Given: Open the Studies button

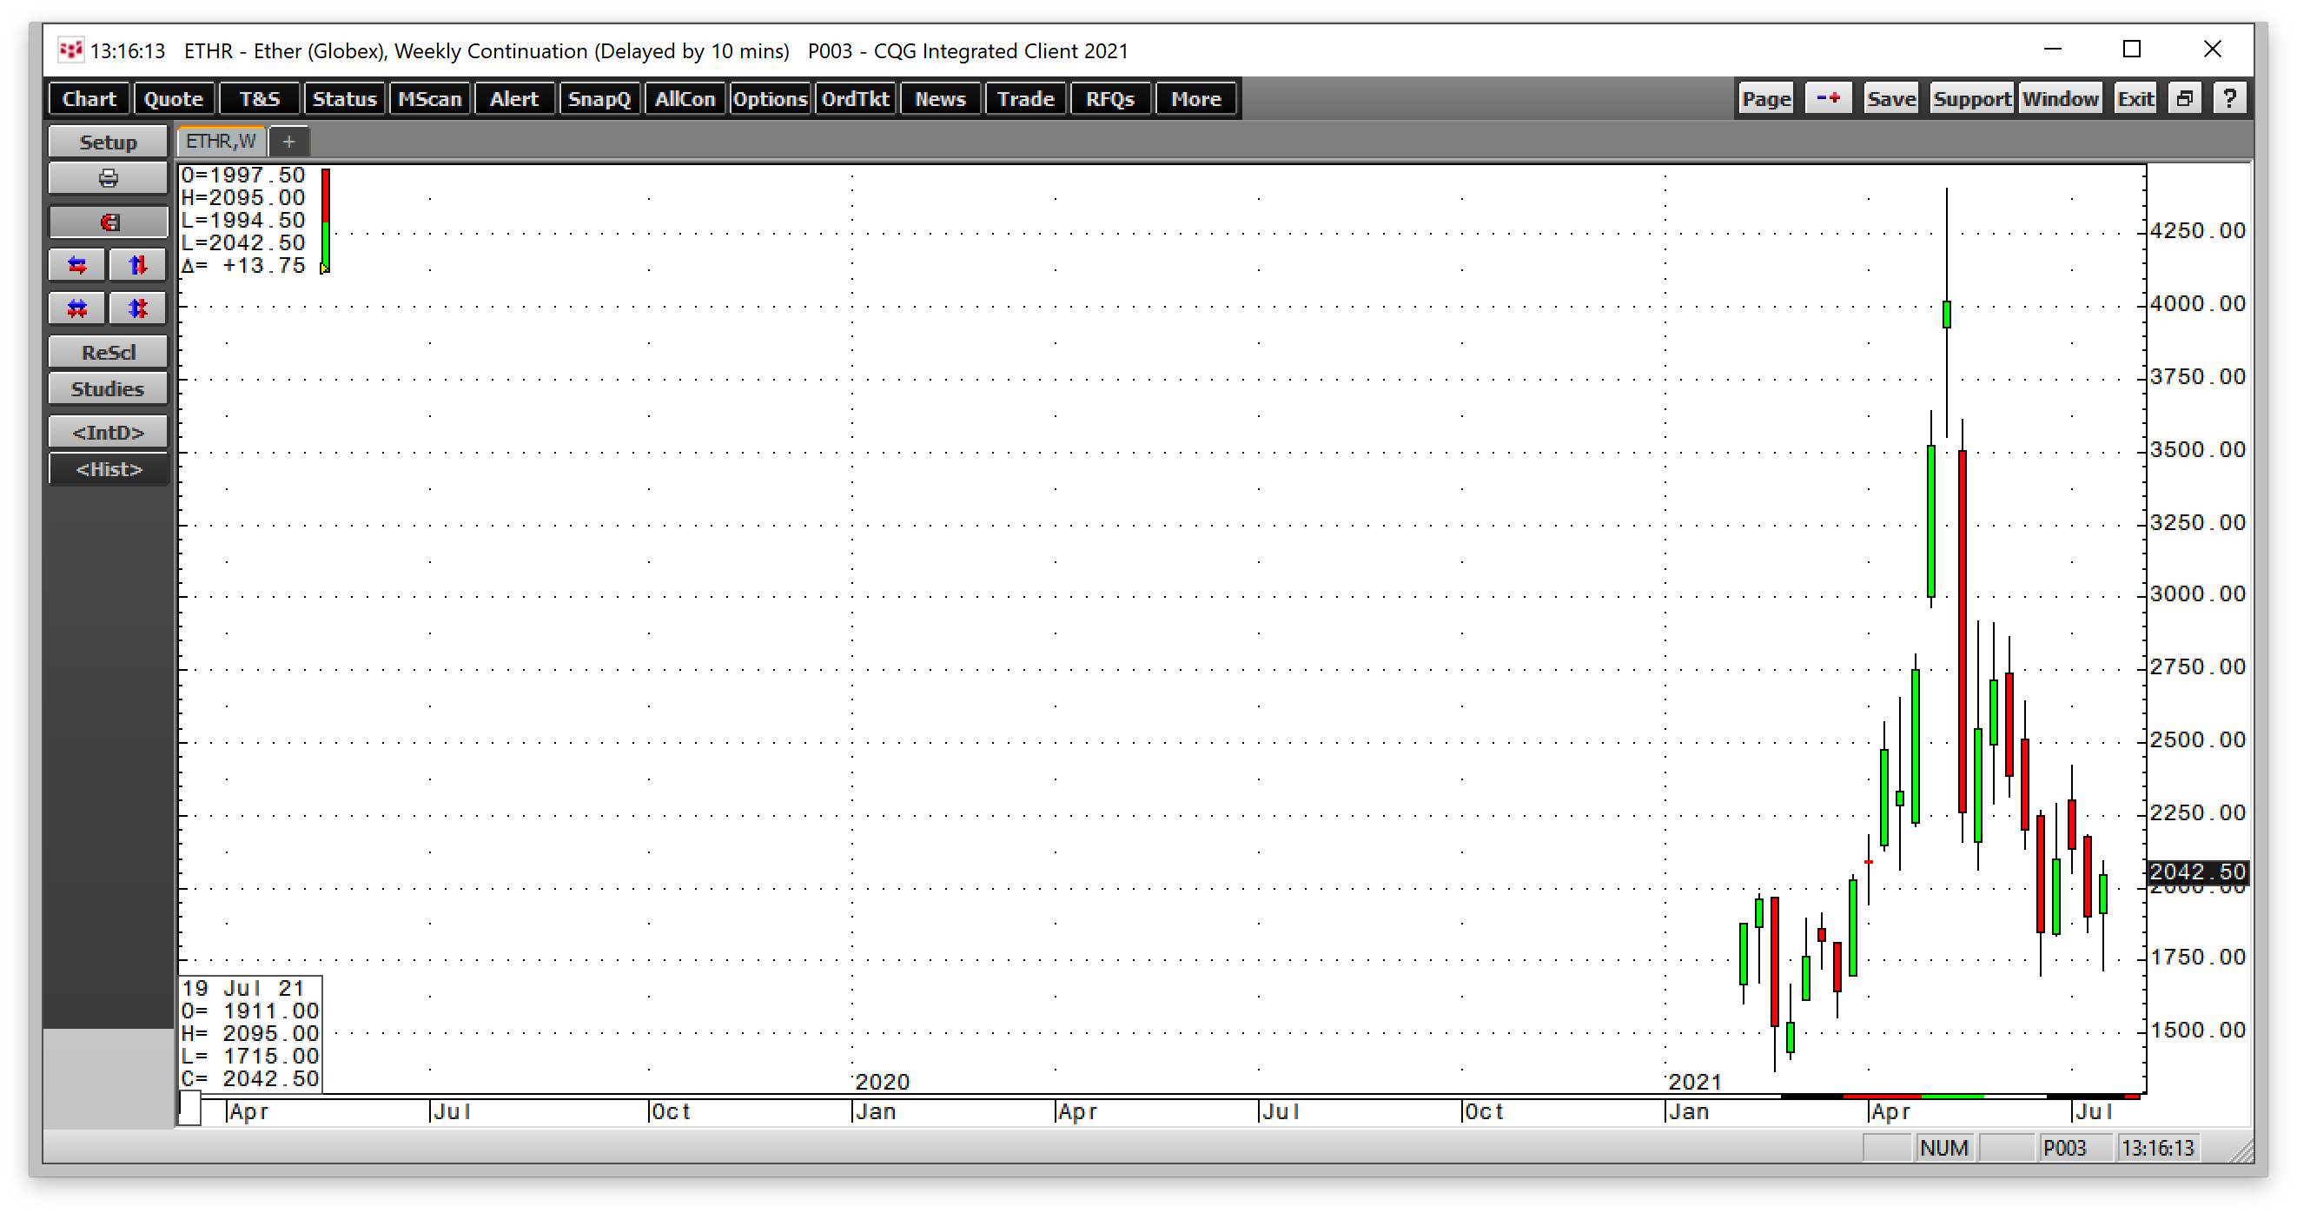Looking at the screenshot, I should pos(108,389).
